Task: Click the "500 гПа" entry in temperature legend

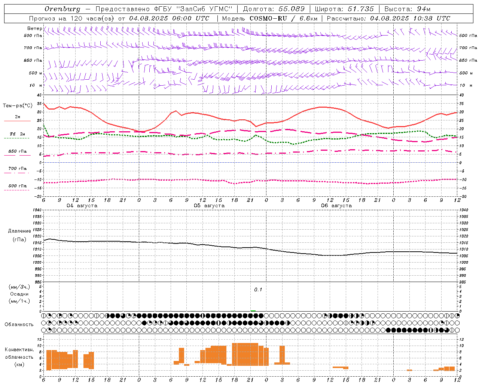Action: tap(18, 186)
